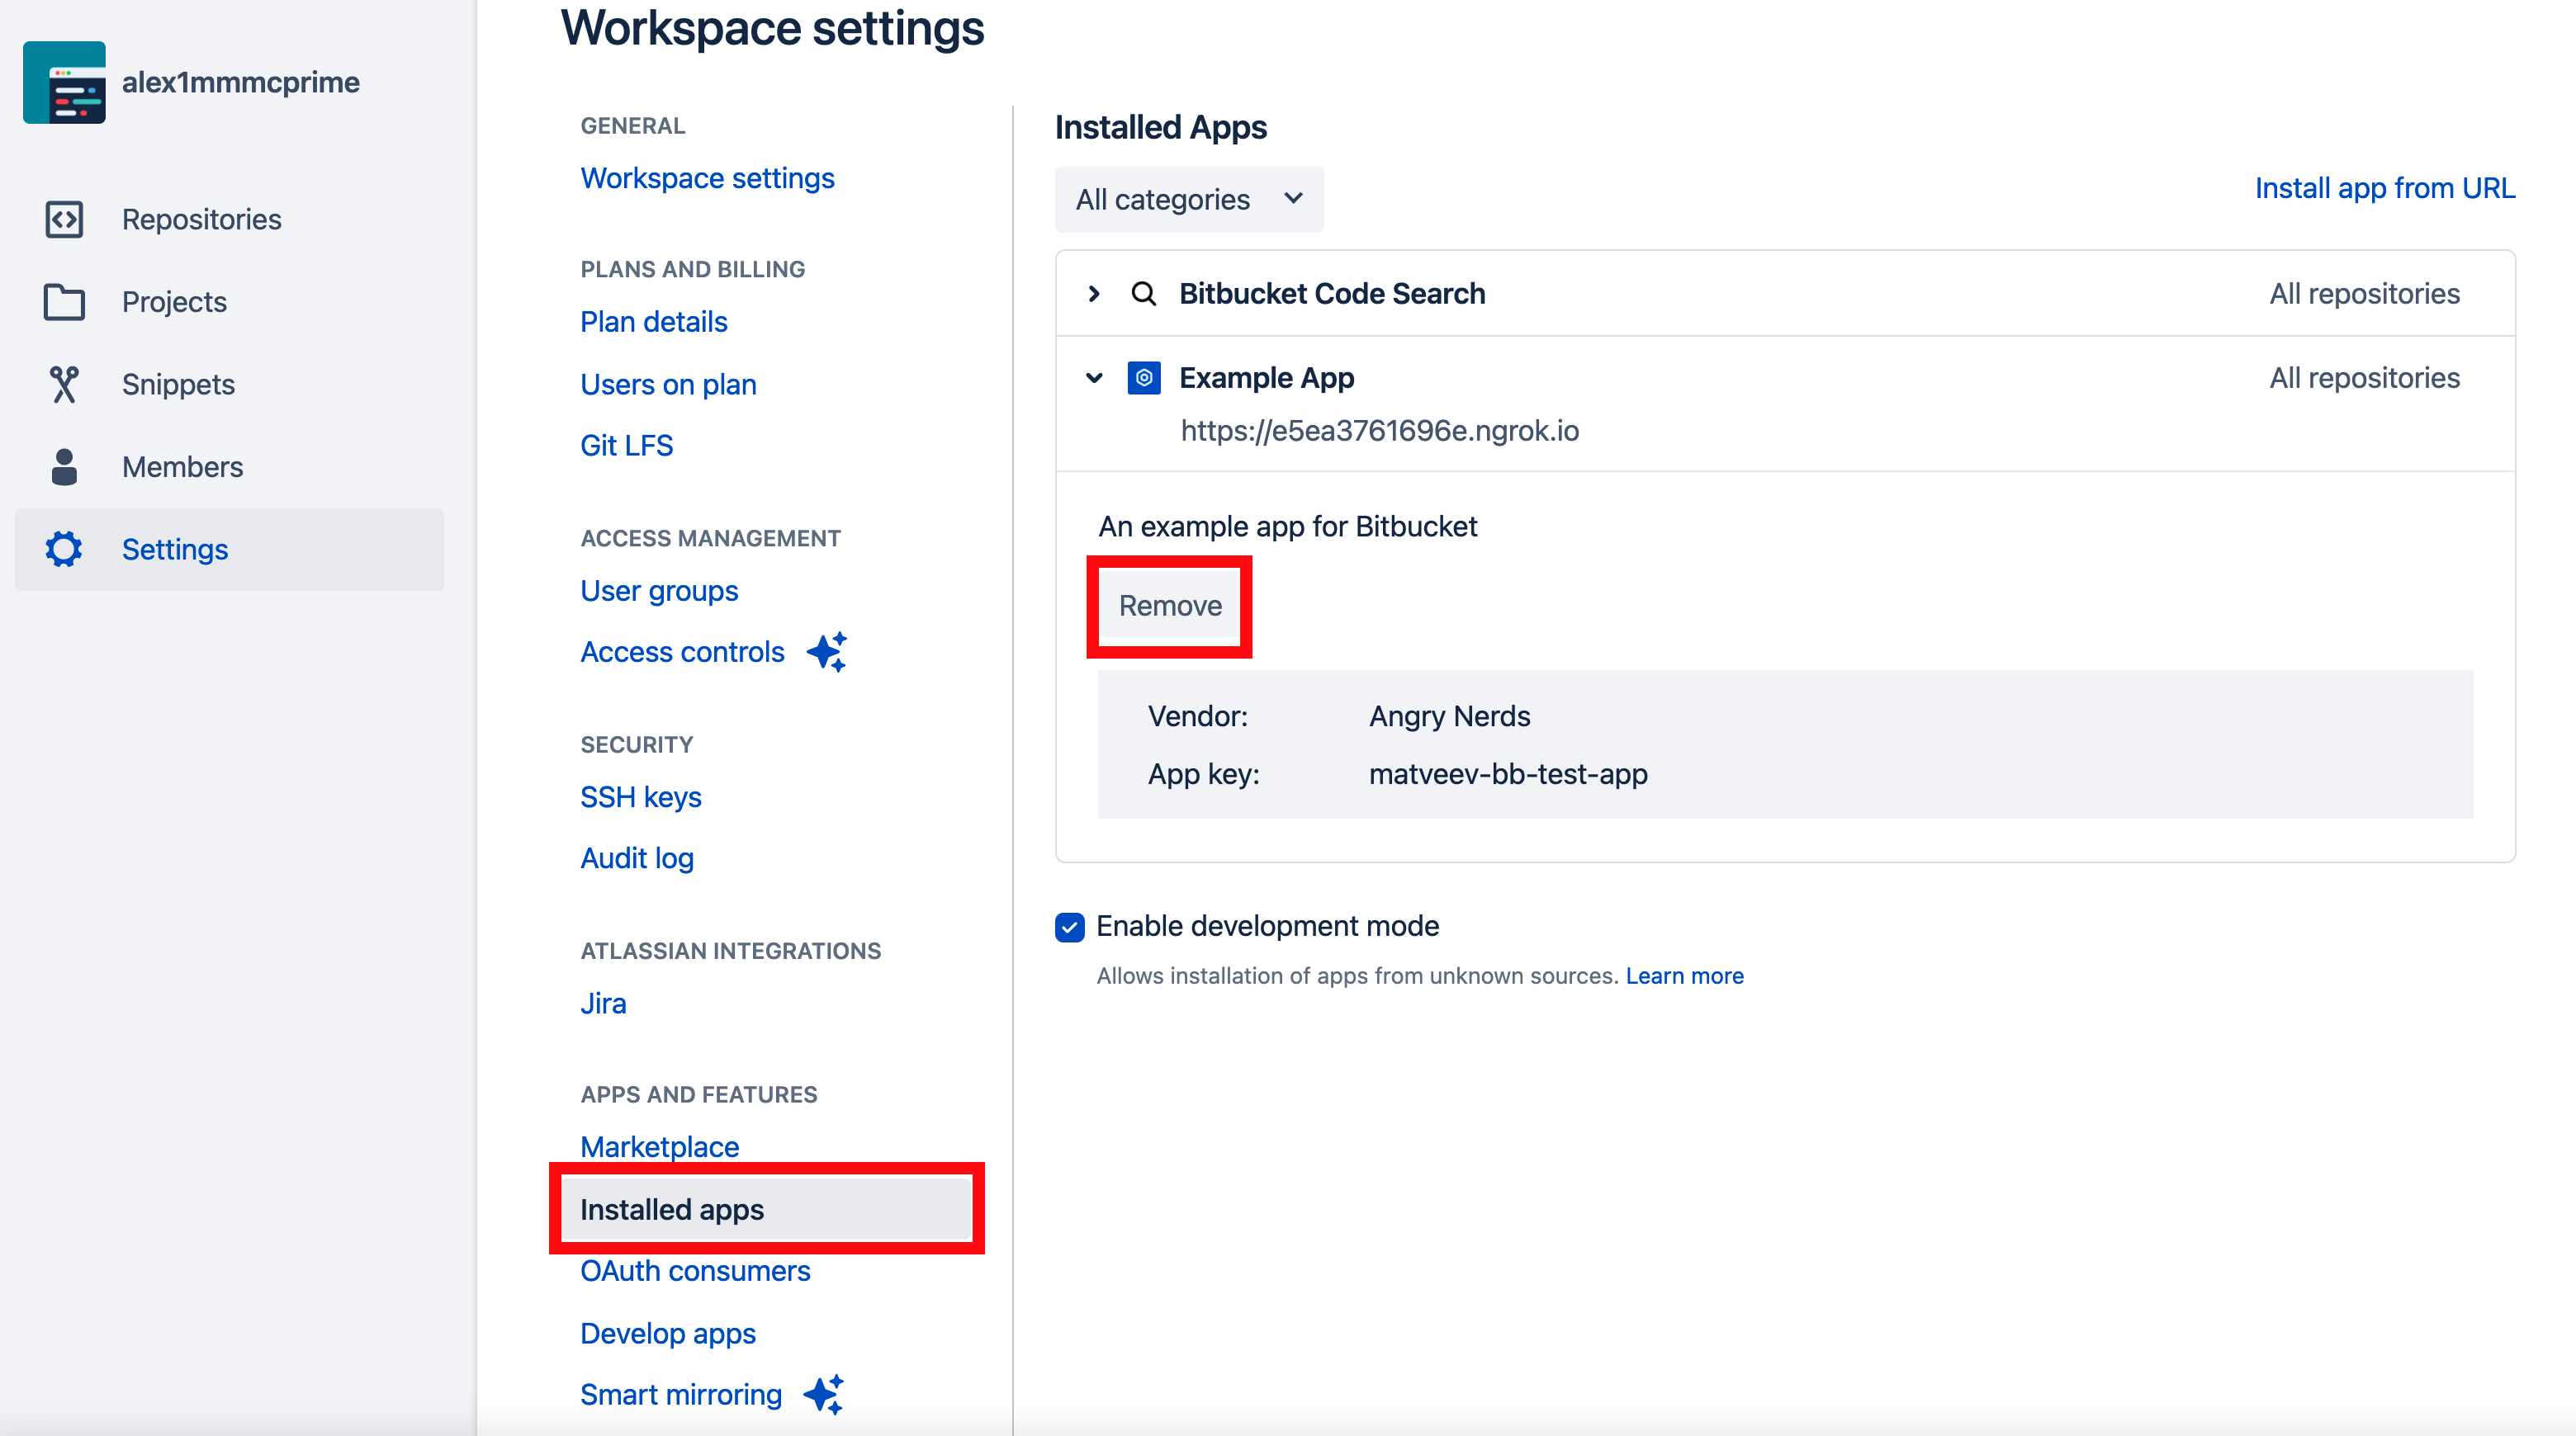Toggle the Enable development mode checkbox

coord(1070,926)
